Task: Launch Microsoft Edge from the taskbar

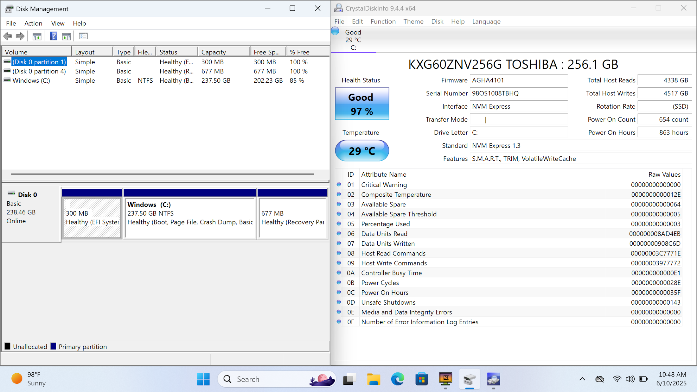Action: (x=398, y=379)
